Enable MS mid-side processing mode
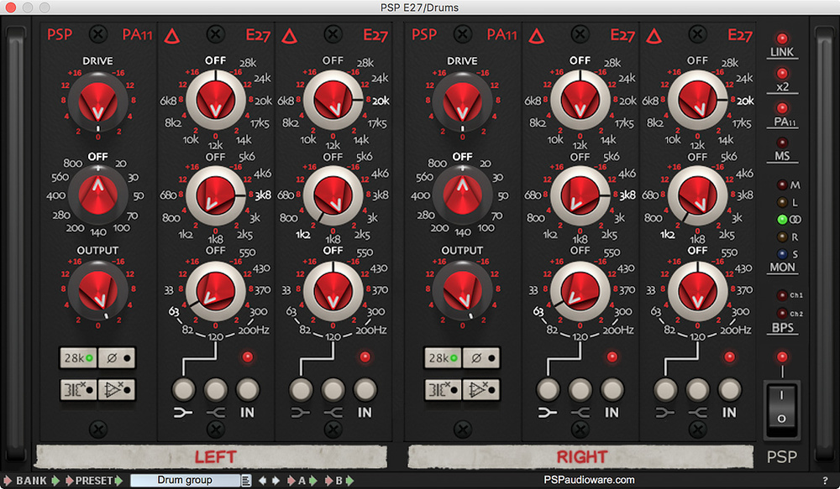The height and width of the screenshot is (489, 840). coord(782,143)
